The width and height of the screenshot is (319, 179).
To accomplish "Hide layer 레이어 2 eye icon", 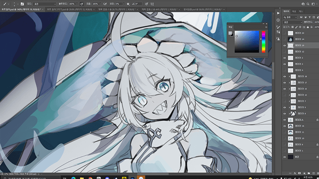I will pos(284,64).
